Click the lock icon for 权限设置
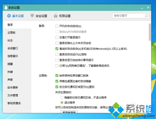This screenshot has width=156, height=119. pos(56,16)
